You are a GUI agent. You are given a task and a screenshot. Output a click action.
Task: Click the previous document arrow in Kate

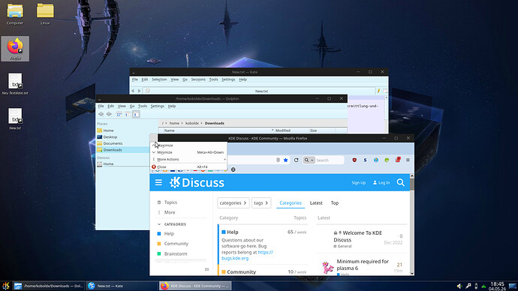133,91
